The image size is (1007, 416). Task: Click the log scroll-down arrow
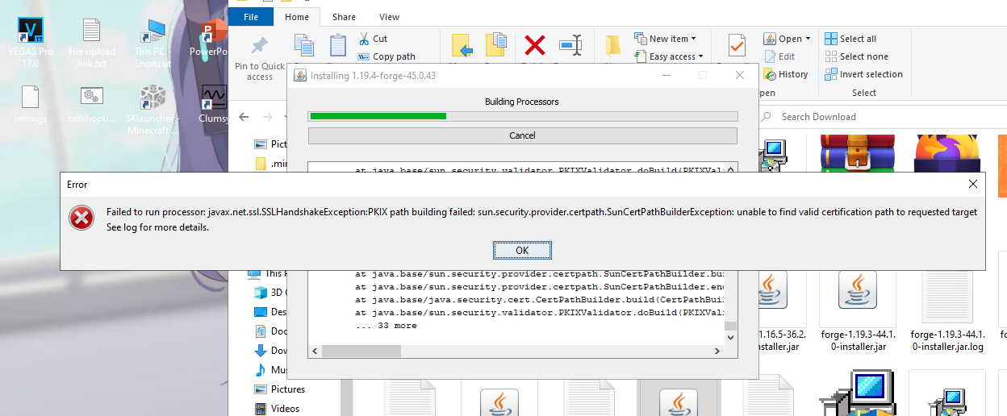[731, 339]
